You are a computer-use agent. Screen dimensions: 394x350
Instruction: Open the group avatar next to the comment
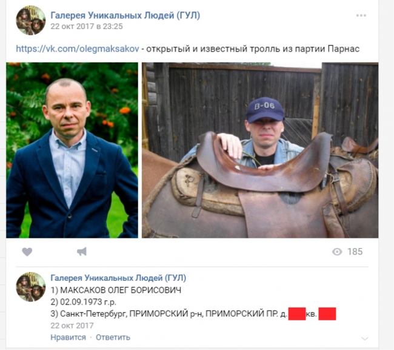pyautogui.click(x=31, y=287)
